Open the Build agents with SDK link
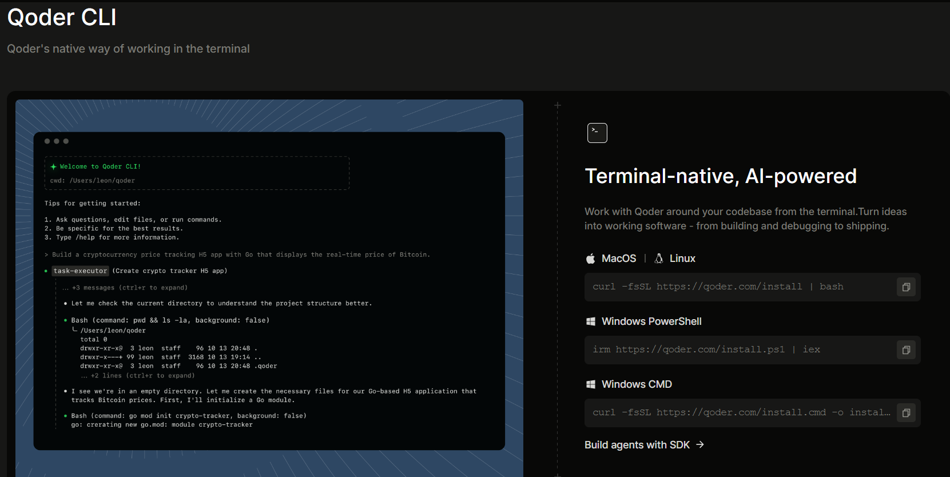 coord(644,445)
